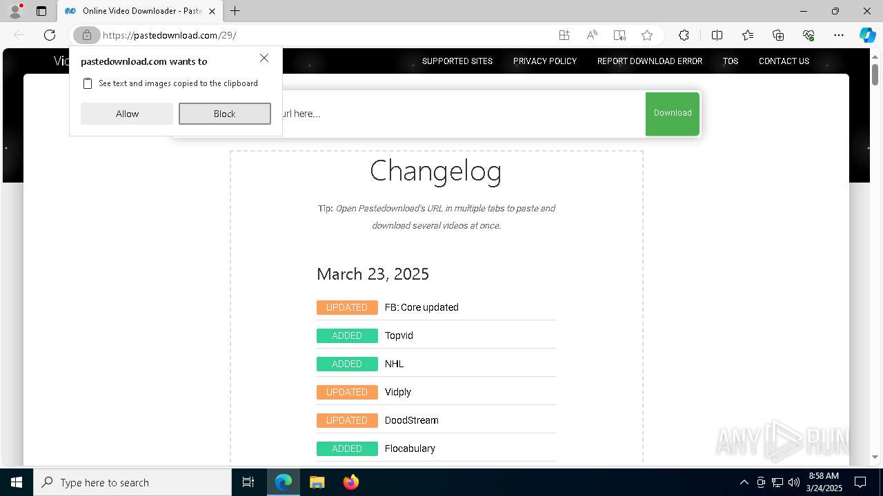
Task: Block clipboard access request
Action: [225, 114]
